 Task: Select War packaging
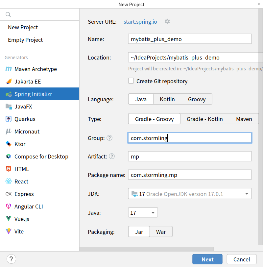pos(161,231)
